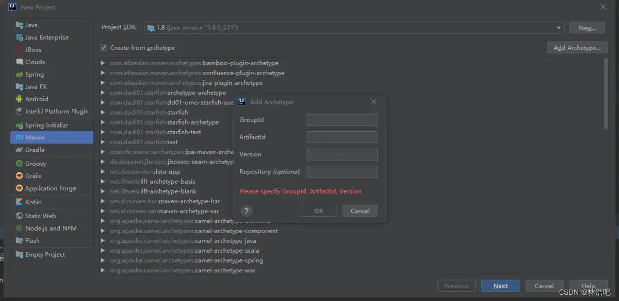Click the Add Archetype... button
Image resolution: width=619 pixels, height=301 pixels.
(x=577, y=47)
